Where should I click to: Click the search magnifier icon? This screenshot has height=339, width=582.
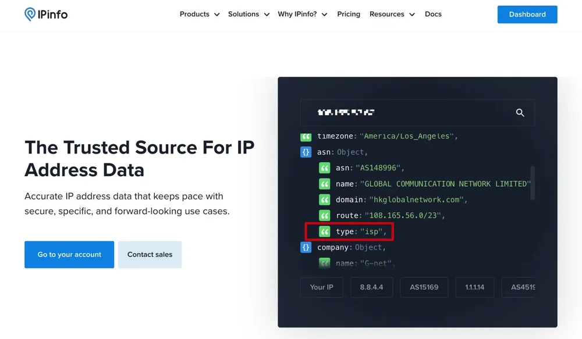click(520, 113)
